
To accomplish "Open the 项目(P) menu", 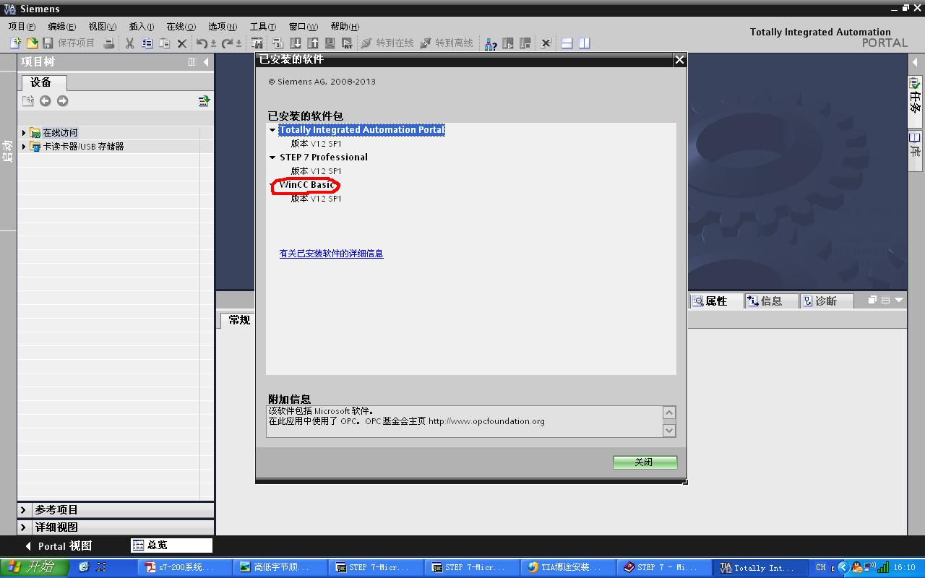I will click(x=22, y=27).
